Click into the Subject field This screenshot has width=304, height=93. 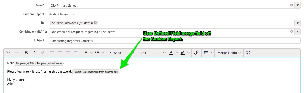click(x=175, y=41)
